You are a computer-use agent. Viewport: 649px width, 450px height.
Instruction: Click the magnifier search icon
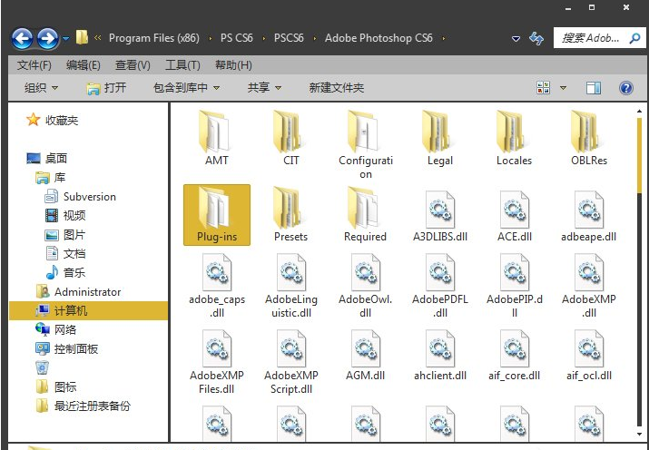[634, 38]
